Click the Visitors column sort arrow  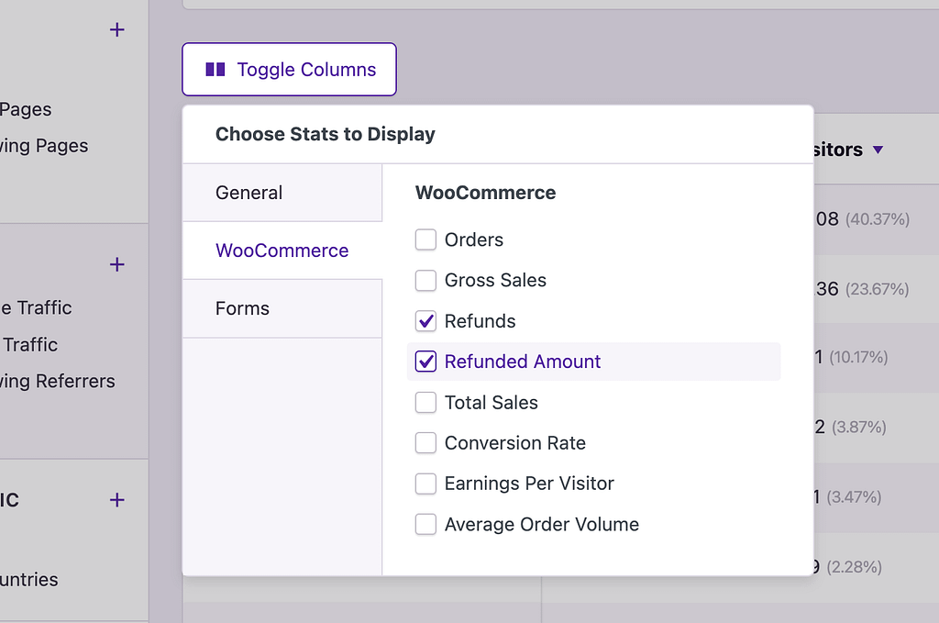[878, 150]
